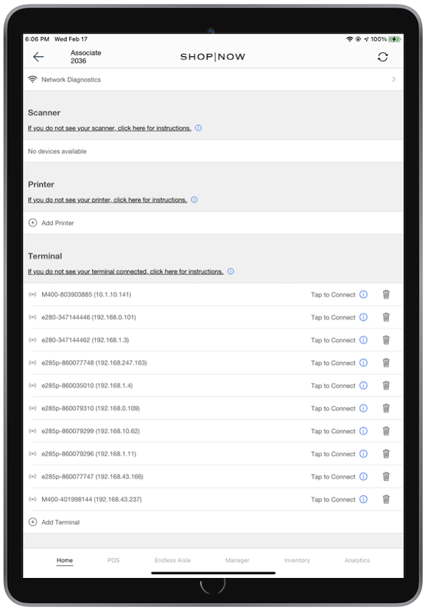This screenshot has width=429, height=608.
Task: Show info for M400-803903885 terminal
Action: [363, 294]
